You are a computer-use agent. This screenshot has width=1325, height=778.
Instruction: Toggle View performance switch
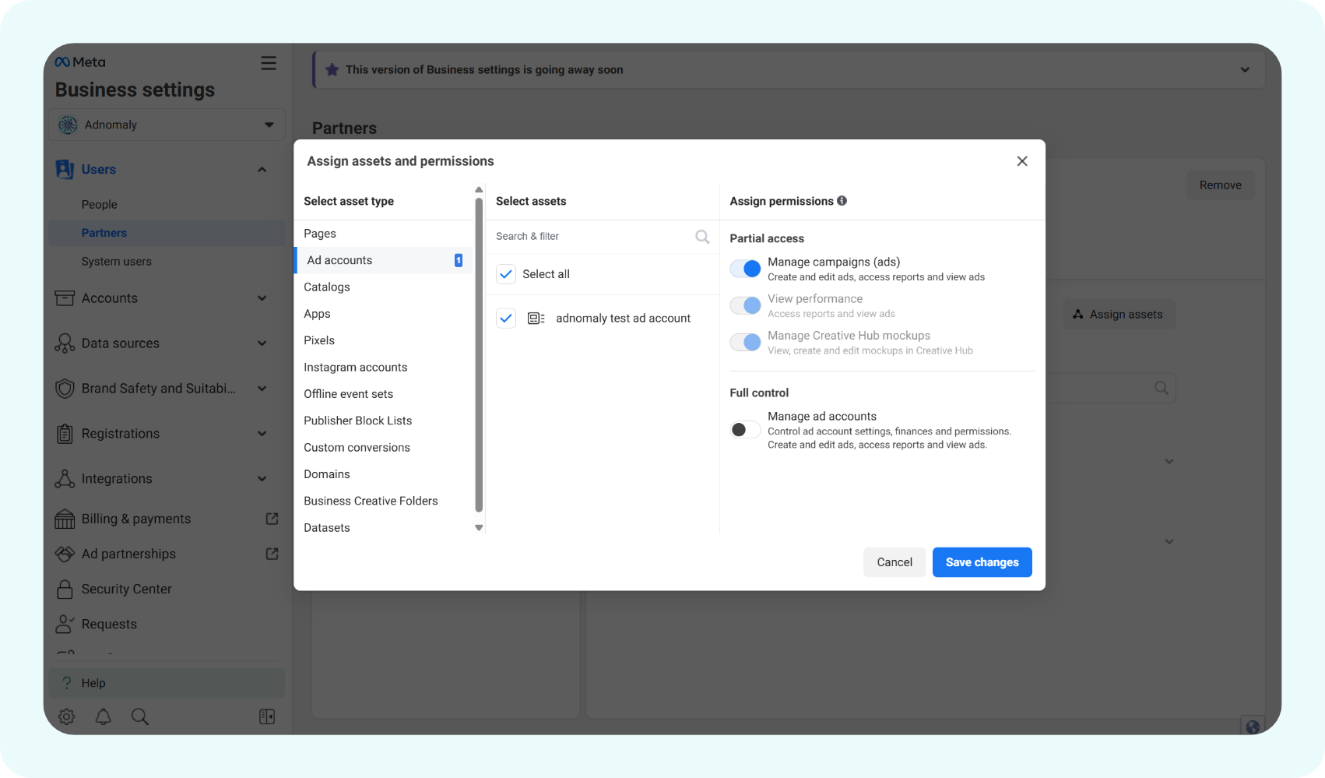[x=745, y=305]
